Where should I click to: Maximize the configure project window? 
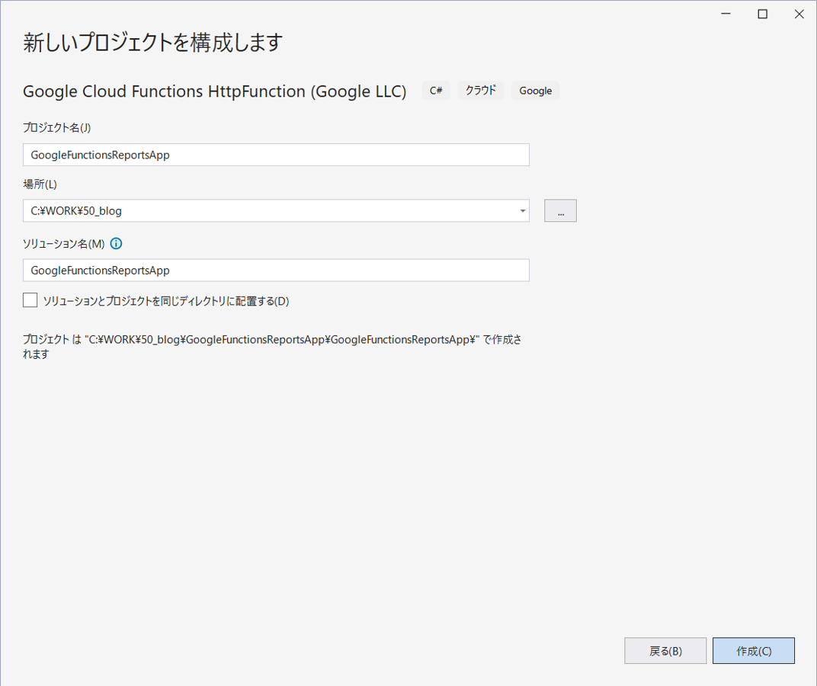click(x=762, y=14)
